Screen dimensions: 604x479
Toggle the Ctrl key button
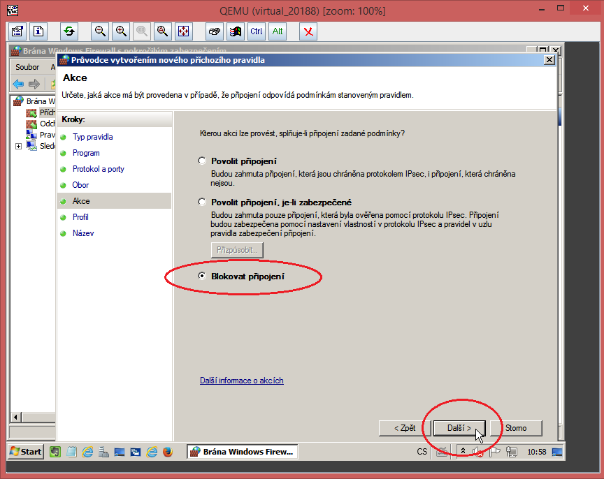[256, 31]
